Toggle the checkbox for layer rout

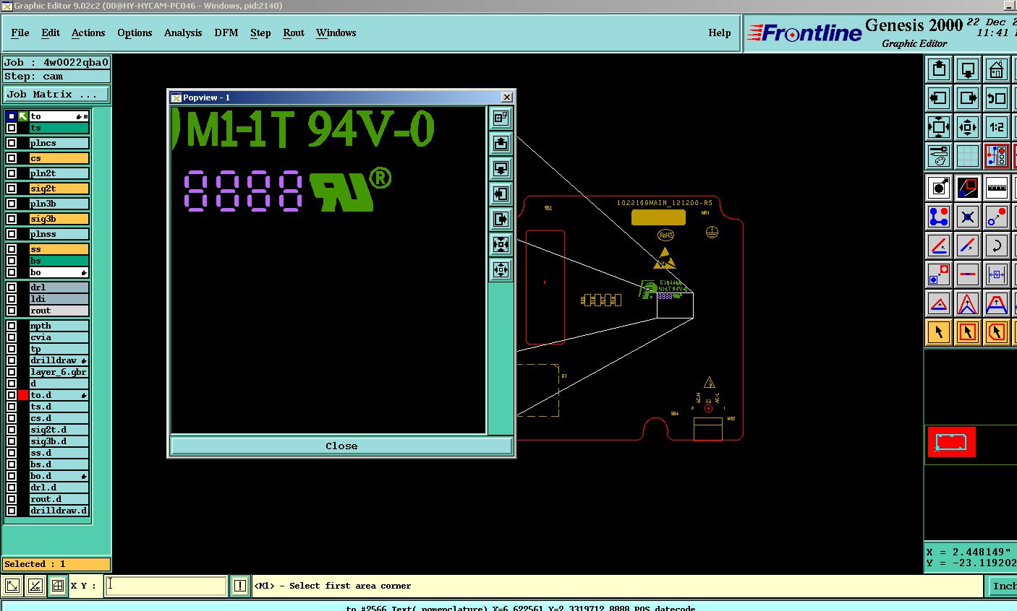pos(12,311)
